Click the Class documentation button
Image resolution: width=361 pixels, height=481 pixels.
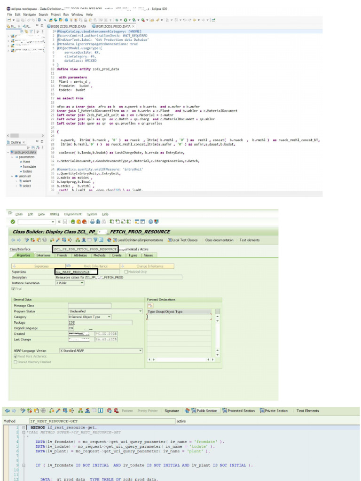(x=219, y=240)
